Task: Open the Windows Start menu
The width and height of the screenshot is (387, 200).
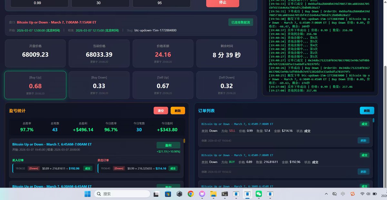Action: pos(87,194)
